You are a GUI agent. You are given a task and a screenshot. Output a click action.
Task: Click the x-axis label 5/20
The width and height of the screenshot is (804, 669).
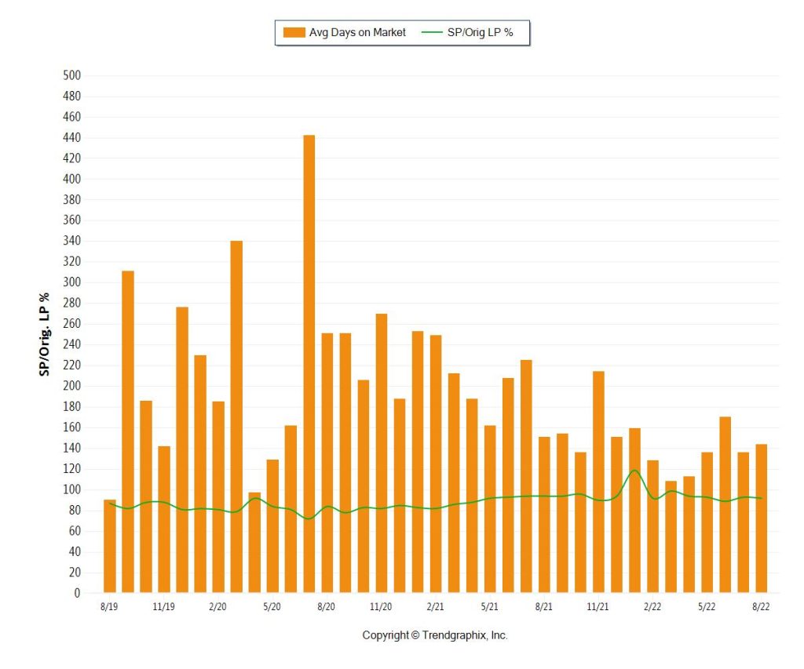(272, 607)
